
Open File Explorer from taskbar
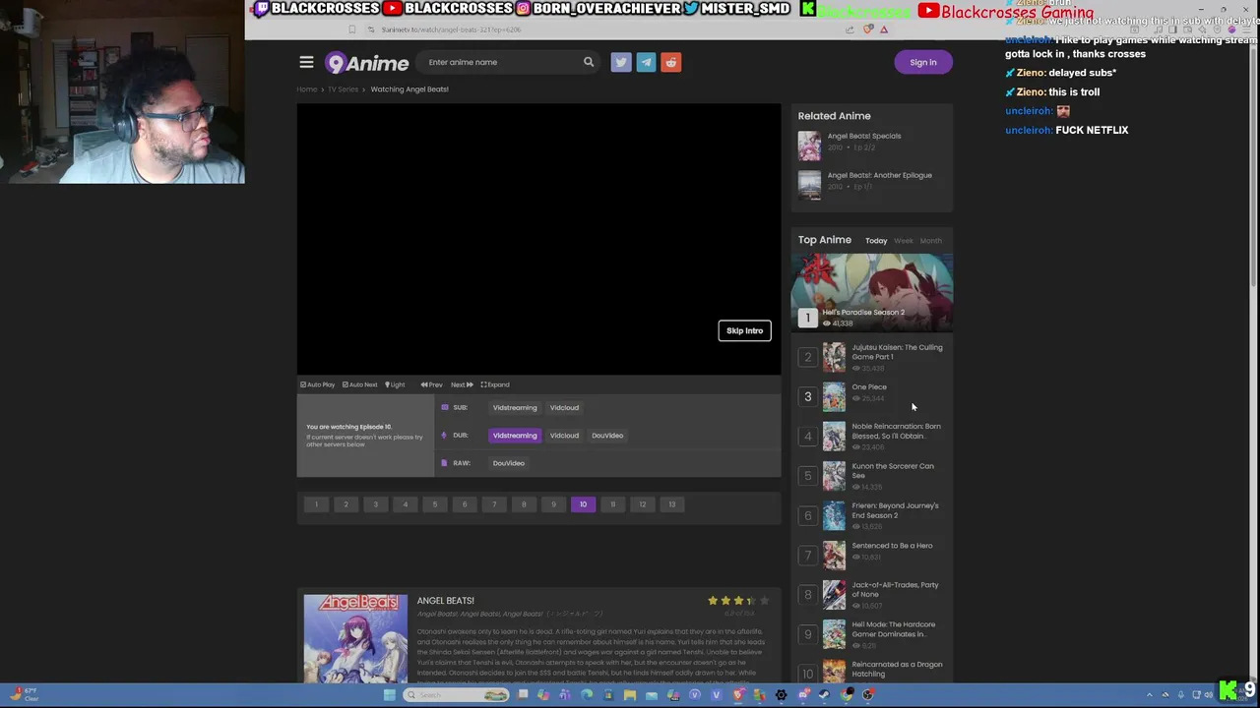[x=630, y=694]
